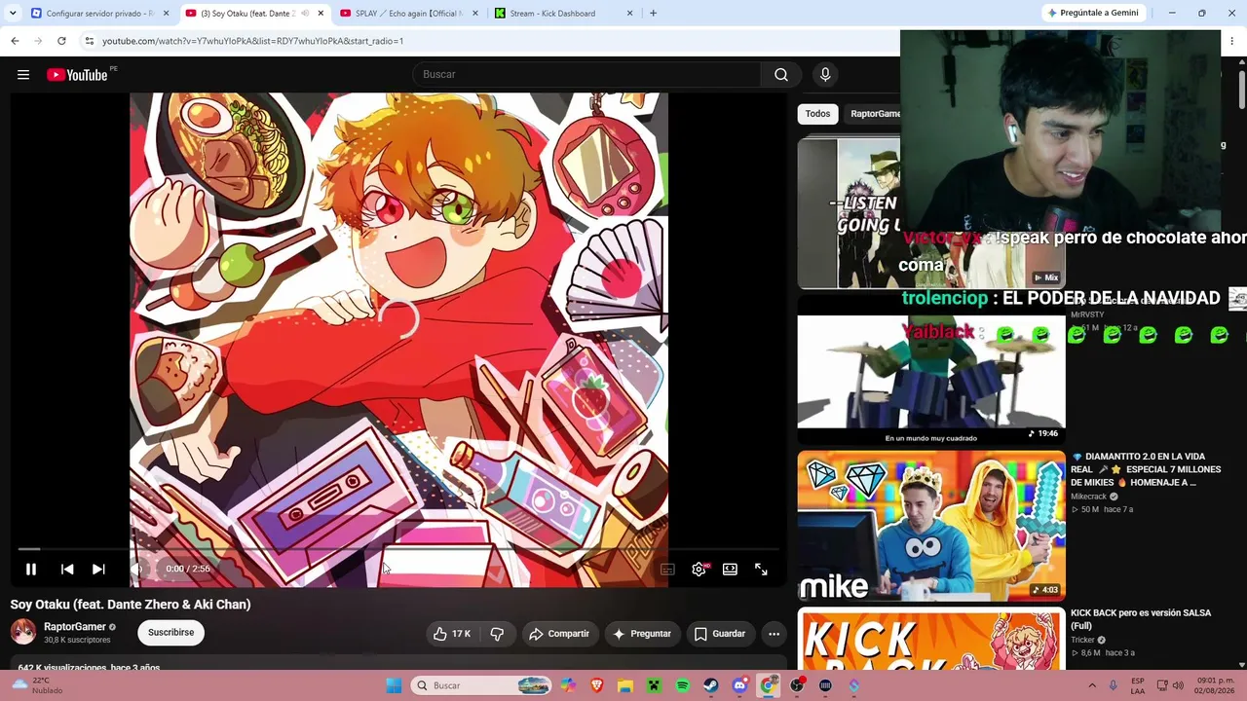Like the video with 17 K likes

[x=451, y=634]
